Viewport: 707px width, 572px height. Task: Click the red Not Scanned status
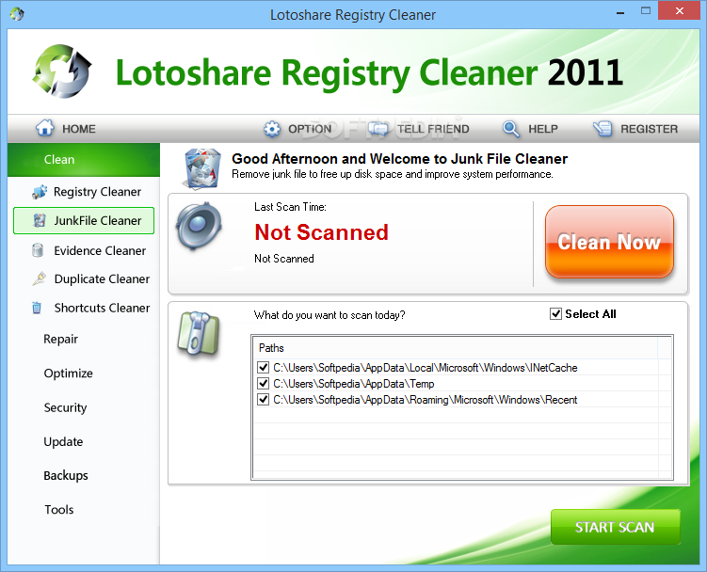(321, 232)
